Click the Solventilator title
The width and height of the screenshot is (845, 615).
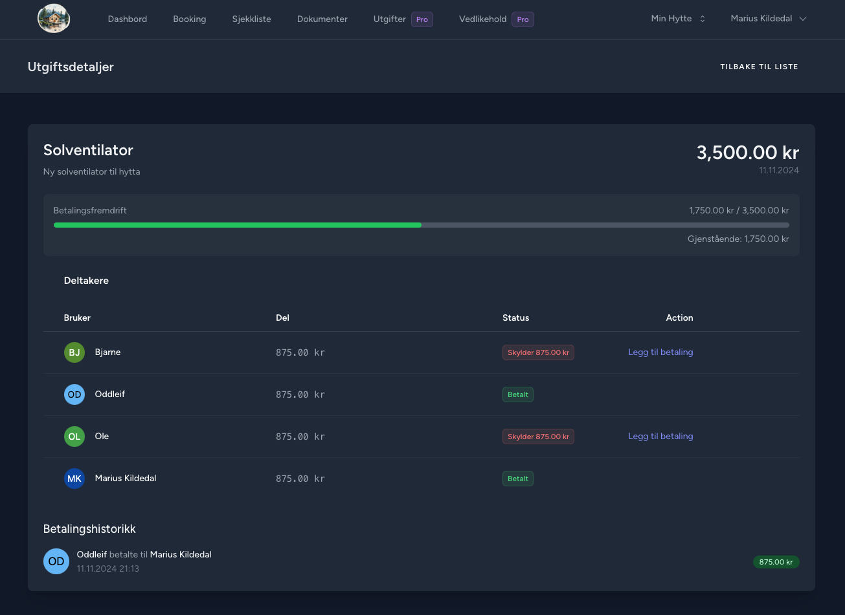click(x=88, y=150)
